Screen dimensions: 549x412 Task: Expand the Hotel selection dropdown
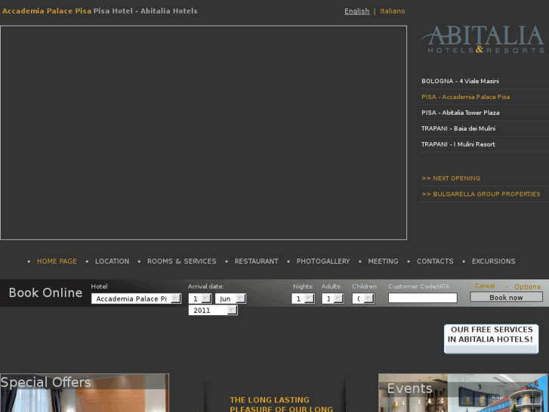pos(136,299)
